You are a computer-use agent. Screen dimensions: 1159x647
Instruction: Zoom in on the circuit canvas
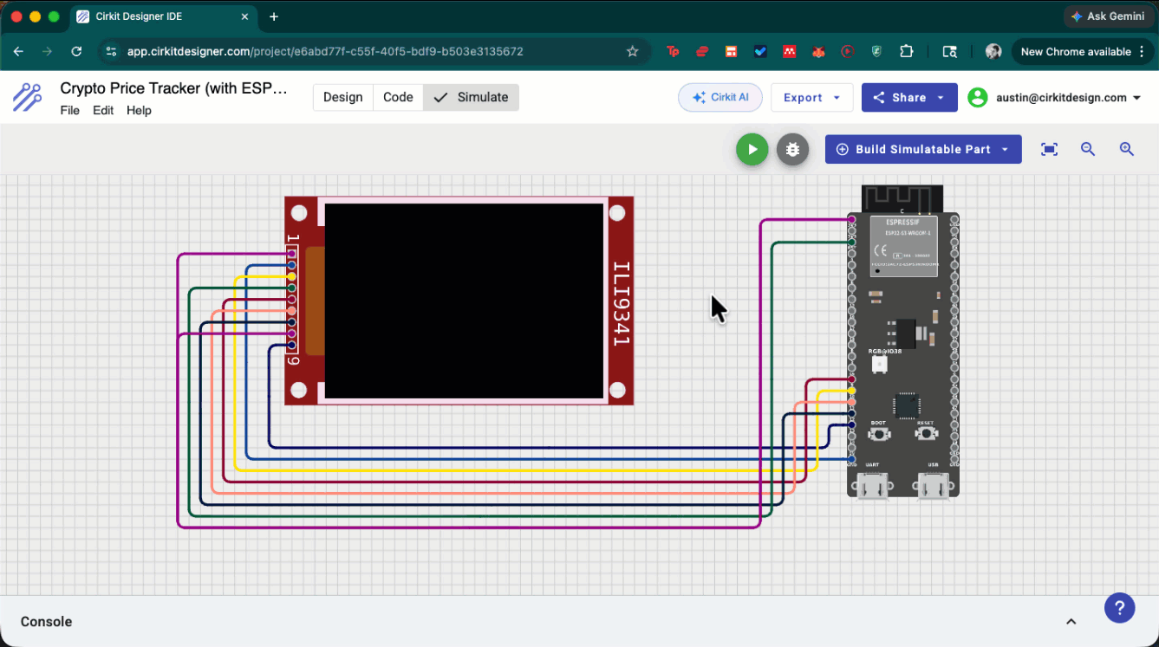click(x=1127, y=149)
